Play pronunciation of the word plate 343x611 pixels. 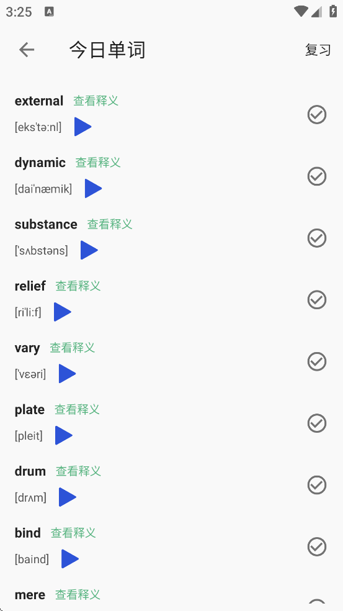[63, 435]
